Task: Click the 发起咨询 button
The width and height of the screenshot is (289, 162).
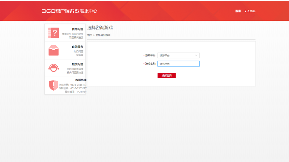Action: [x=166, y=75]
